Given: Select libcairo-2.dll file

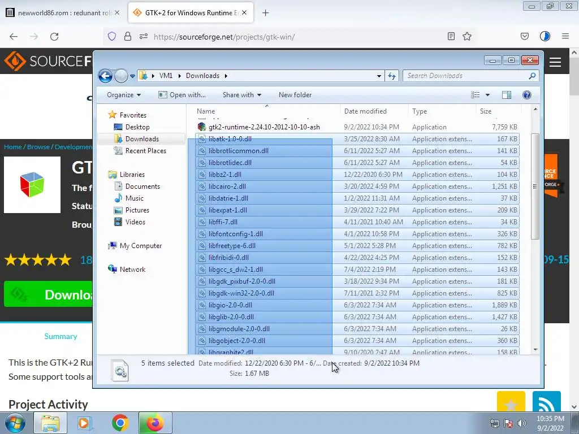Looking at the screenshot, I should pyautogui.click(x=357, y=186).
